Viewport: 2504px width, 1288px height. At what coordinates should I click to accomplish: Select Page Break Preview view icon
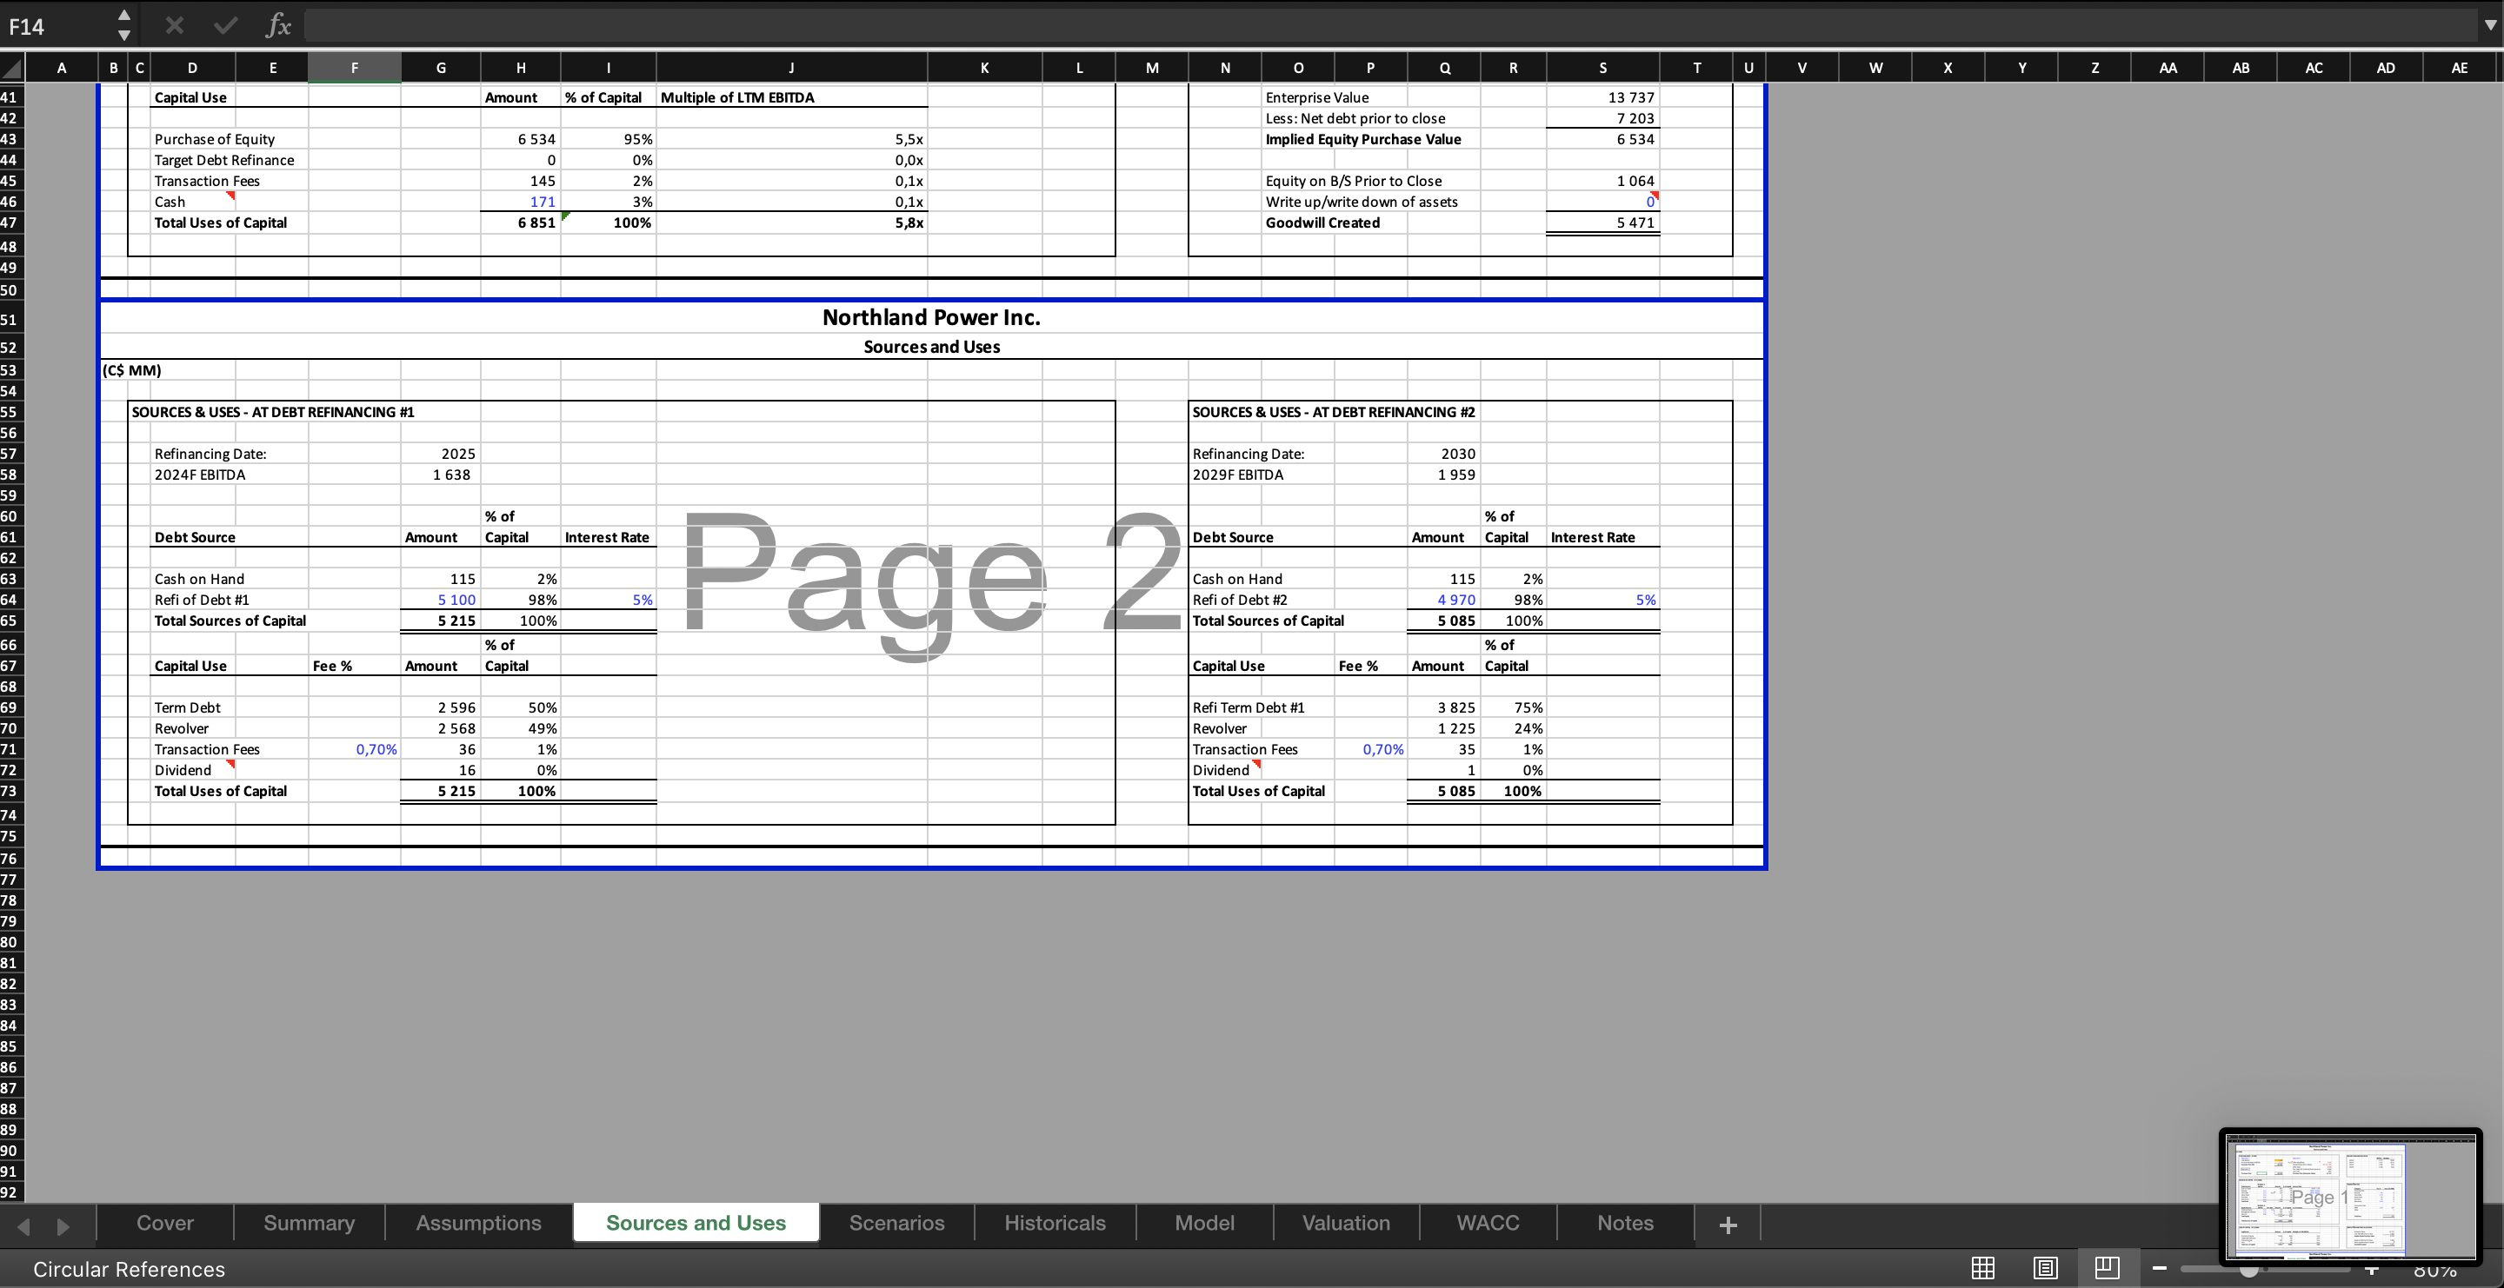(2108, 1268)
